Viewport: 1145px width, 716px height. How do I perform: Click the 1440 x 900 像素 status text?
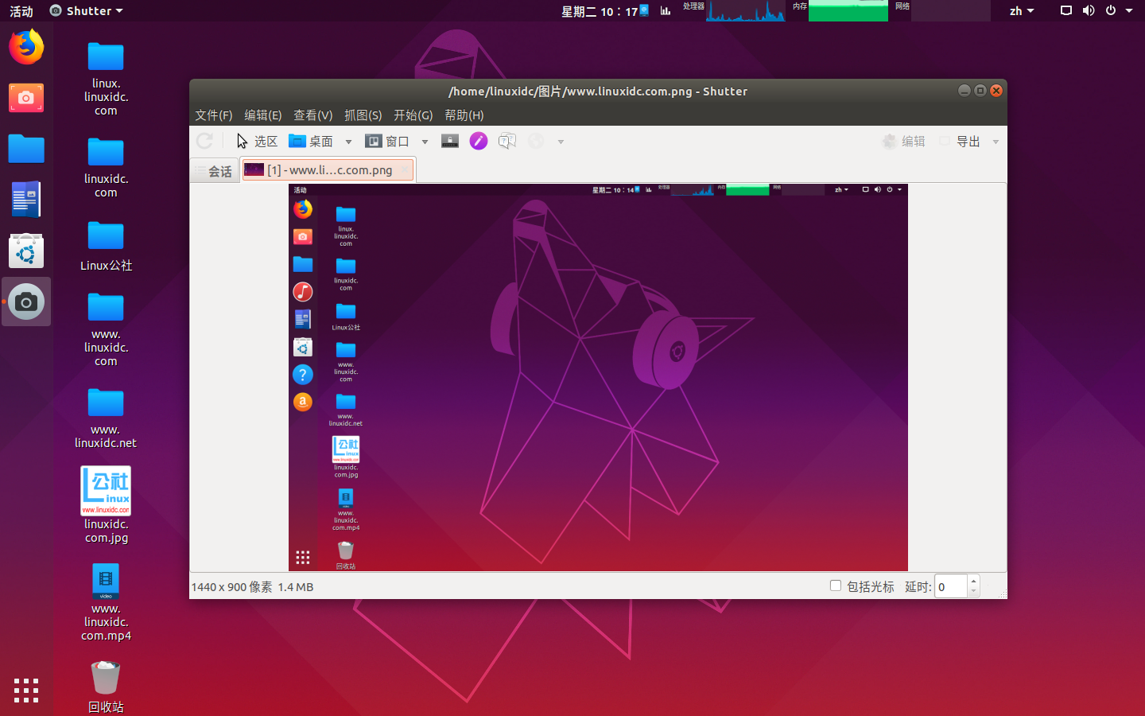231,587
